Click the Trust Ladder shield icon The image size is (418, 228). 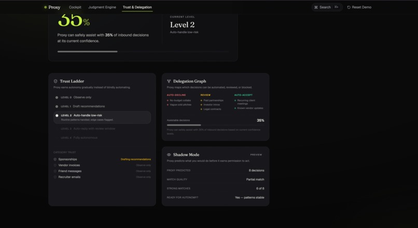point(55,81)
